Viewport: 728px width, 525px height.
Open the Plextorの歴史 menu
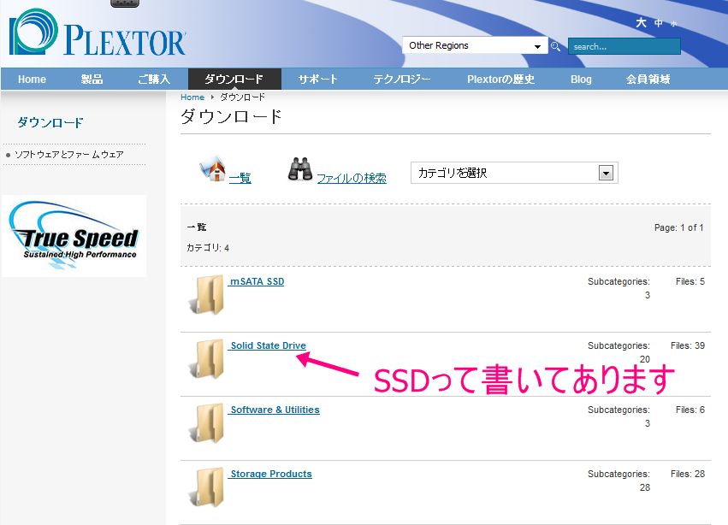501,79
